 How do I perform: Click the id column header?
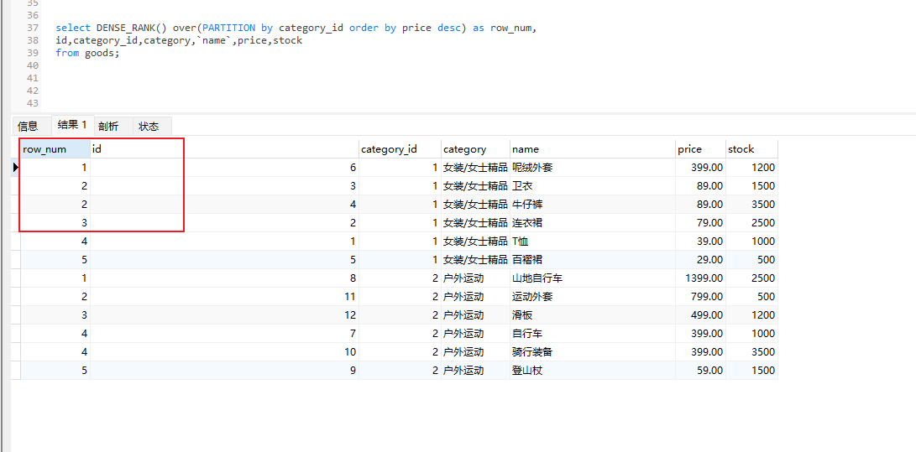pyautogui.click(x=224, y=149)
